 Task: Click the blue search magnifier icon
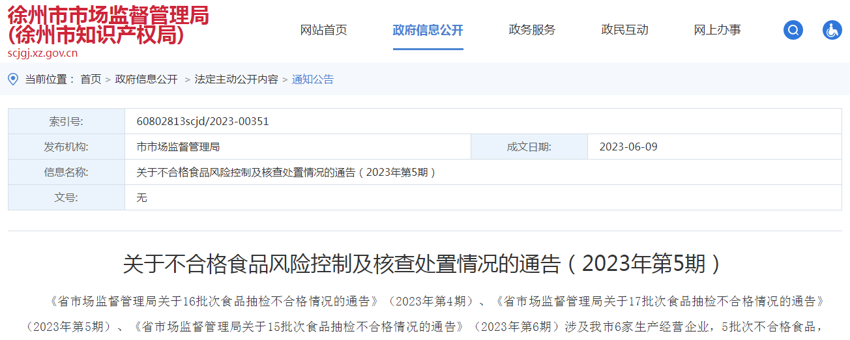point(793,30)
